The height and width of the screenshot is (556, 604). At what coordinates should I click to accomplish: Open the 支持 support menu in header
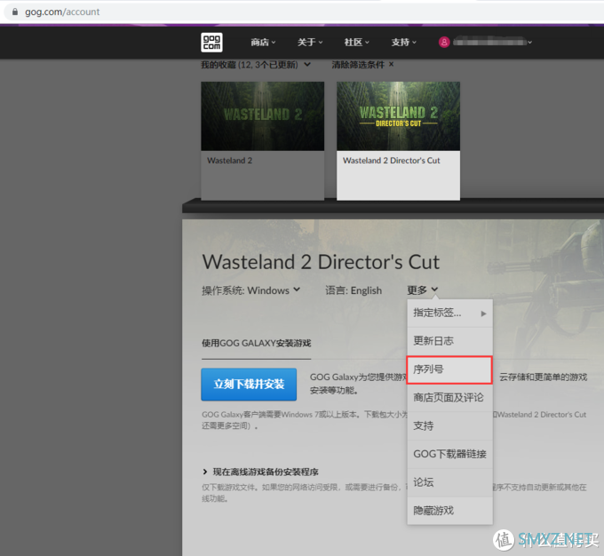403,43
